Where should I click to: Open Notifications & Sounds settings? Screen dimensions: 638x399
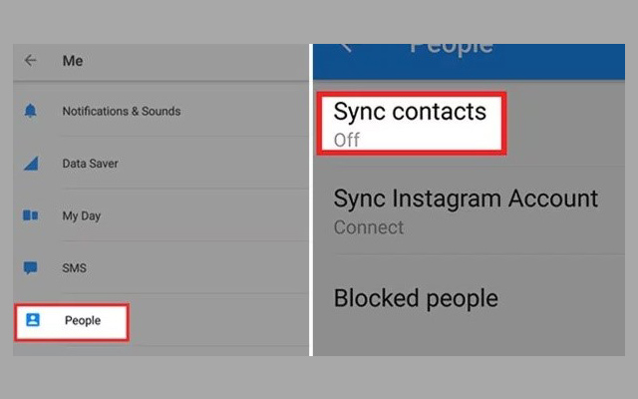point(121,111)
